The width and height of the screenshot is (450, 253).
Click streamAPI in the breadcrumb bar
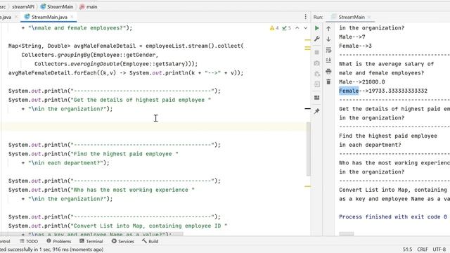23,6
